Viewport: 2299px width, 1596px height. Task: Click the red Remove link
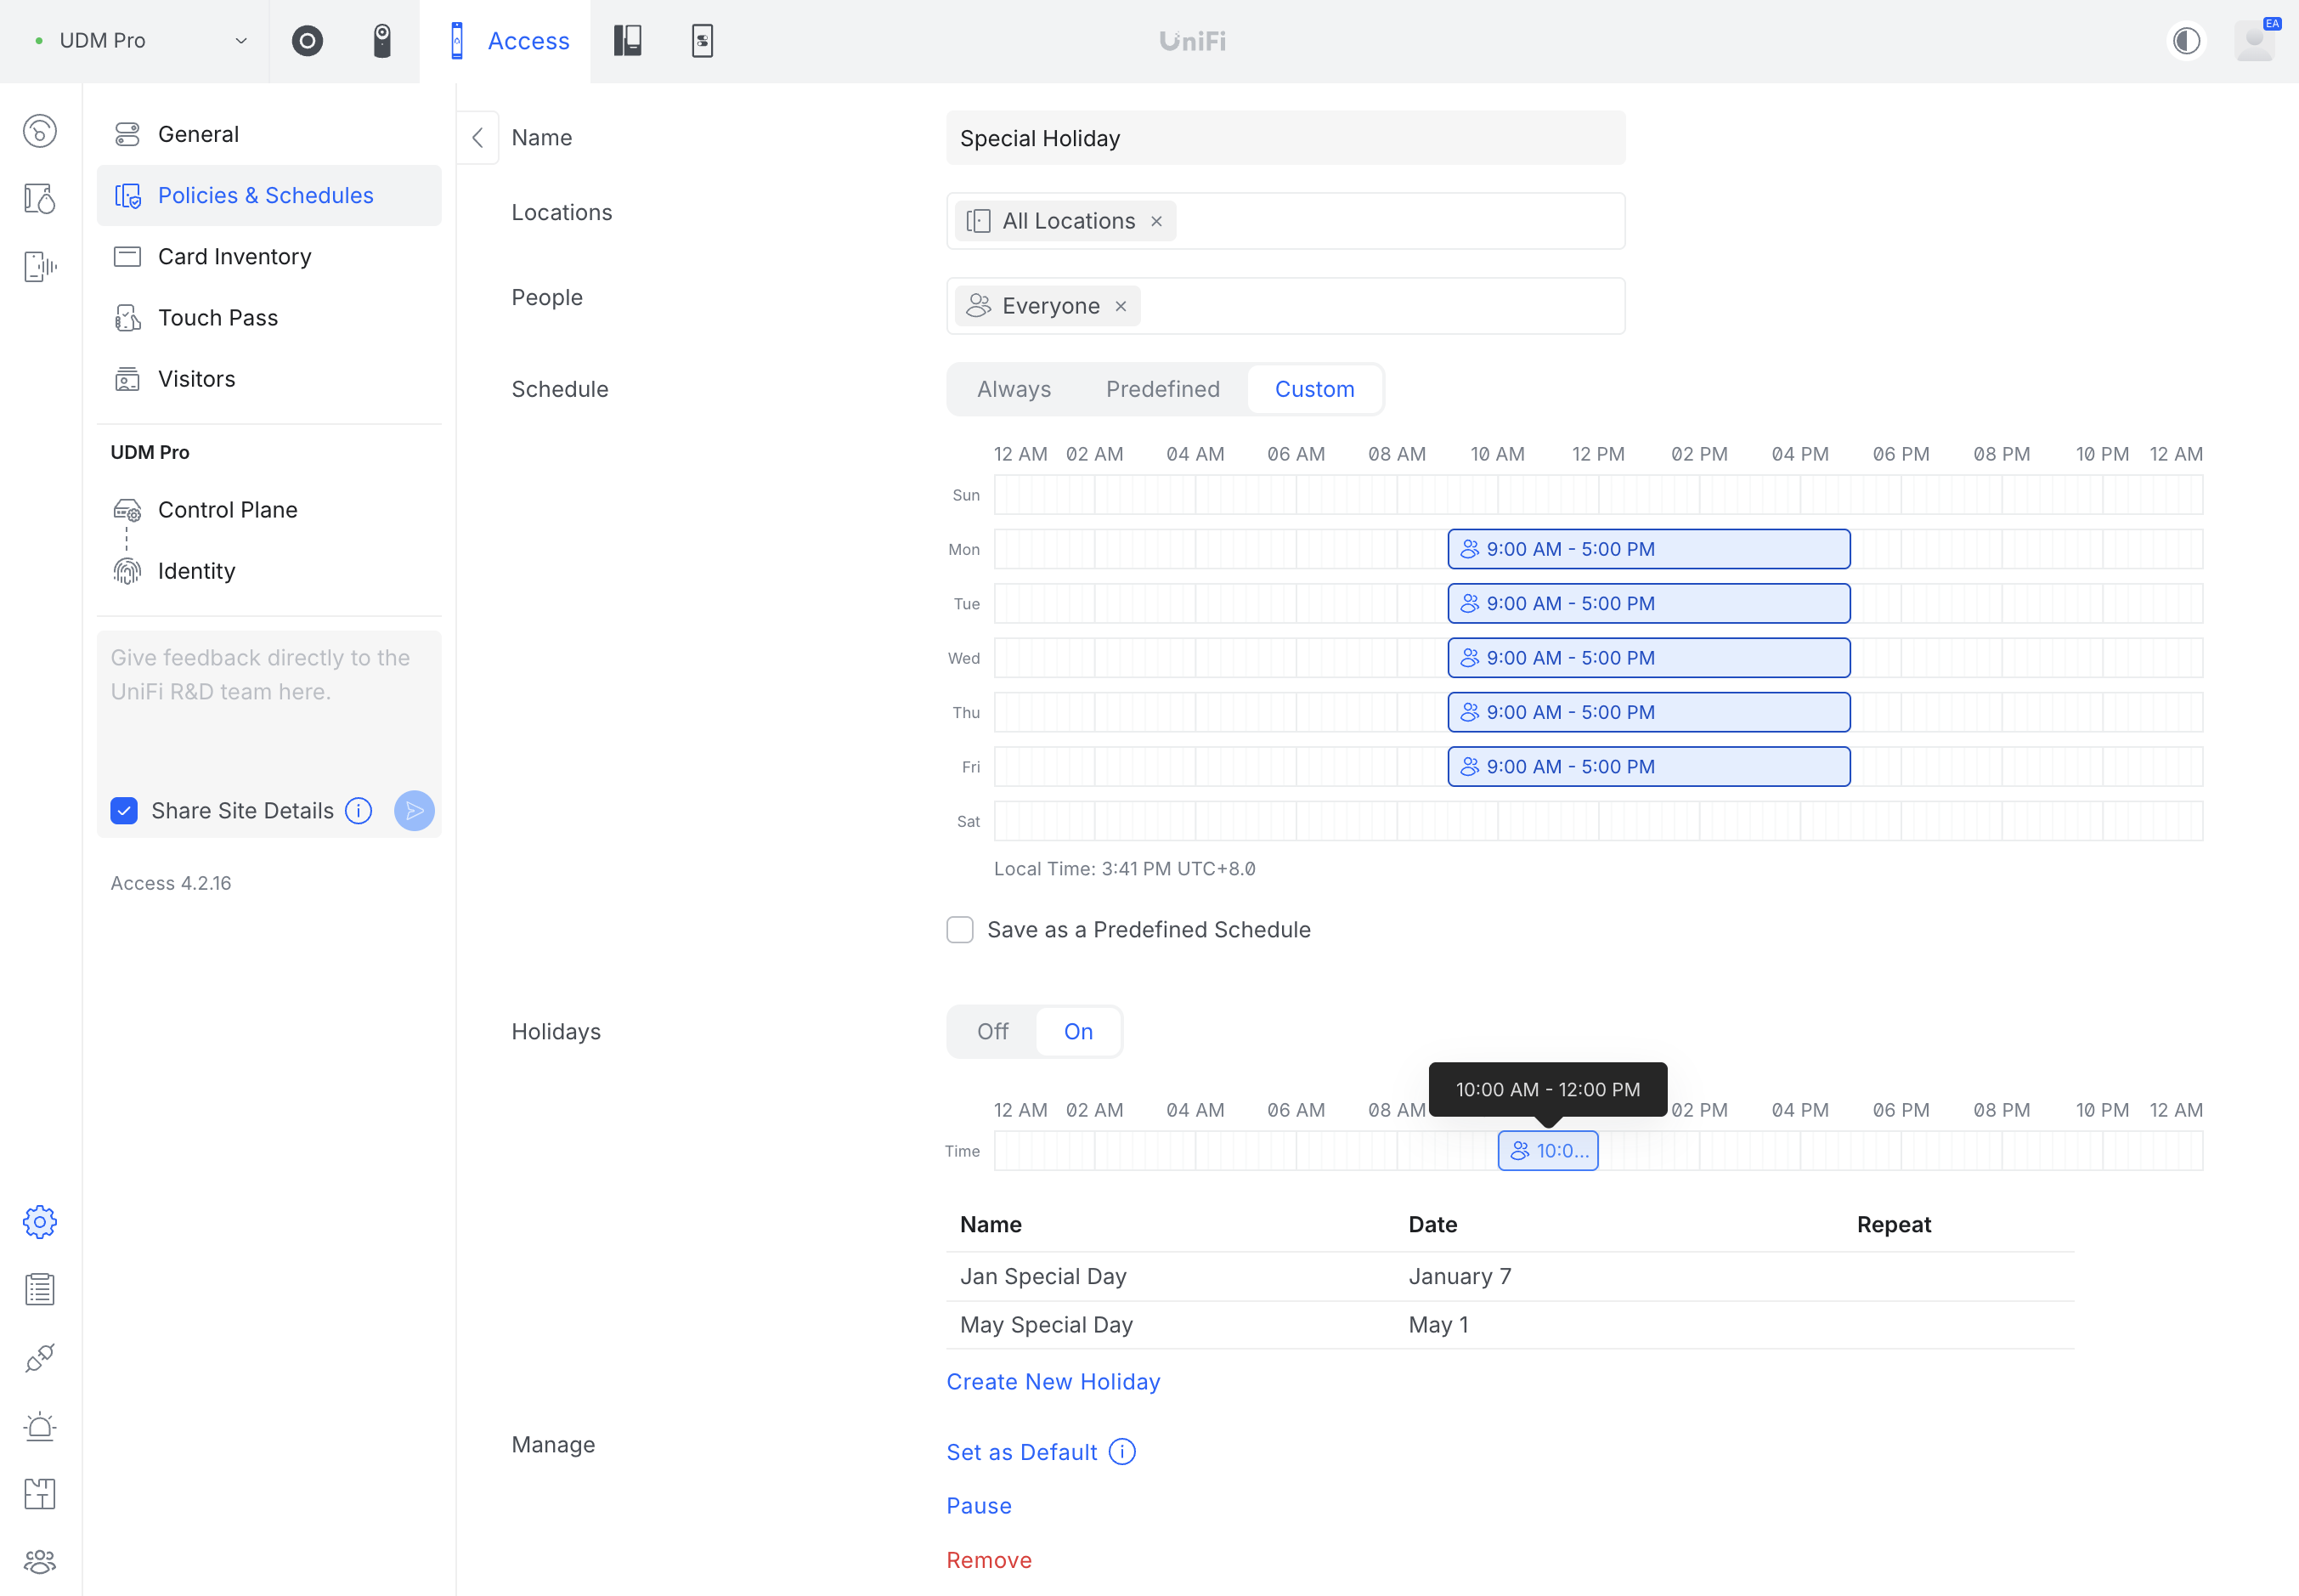pos(989,1559)
